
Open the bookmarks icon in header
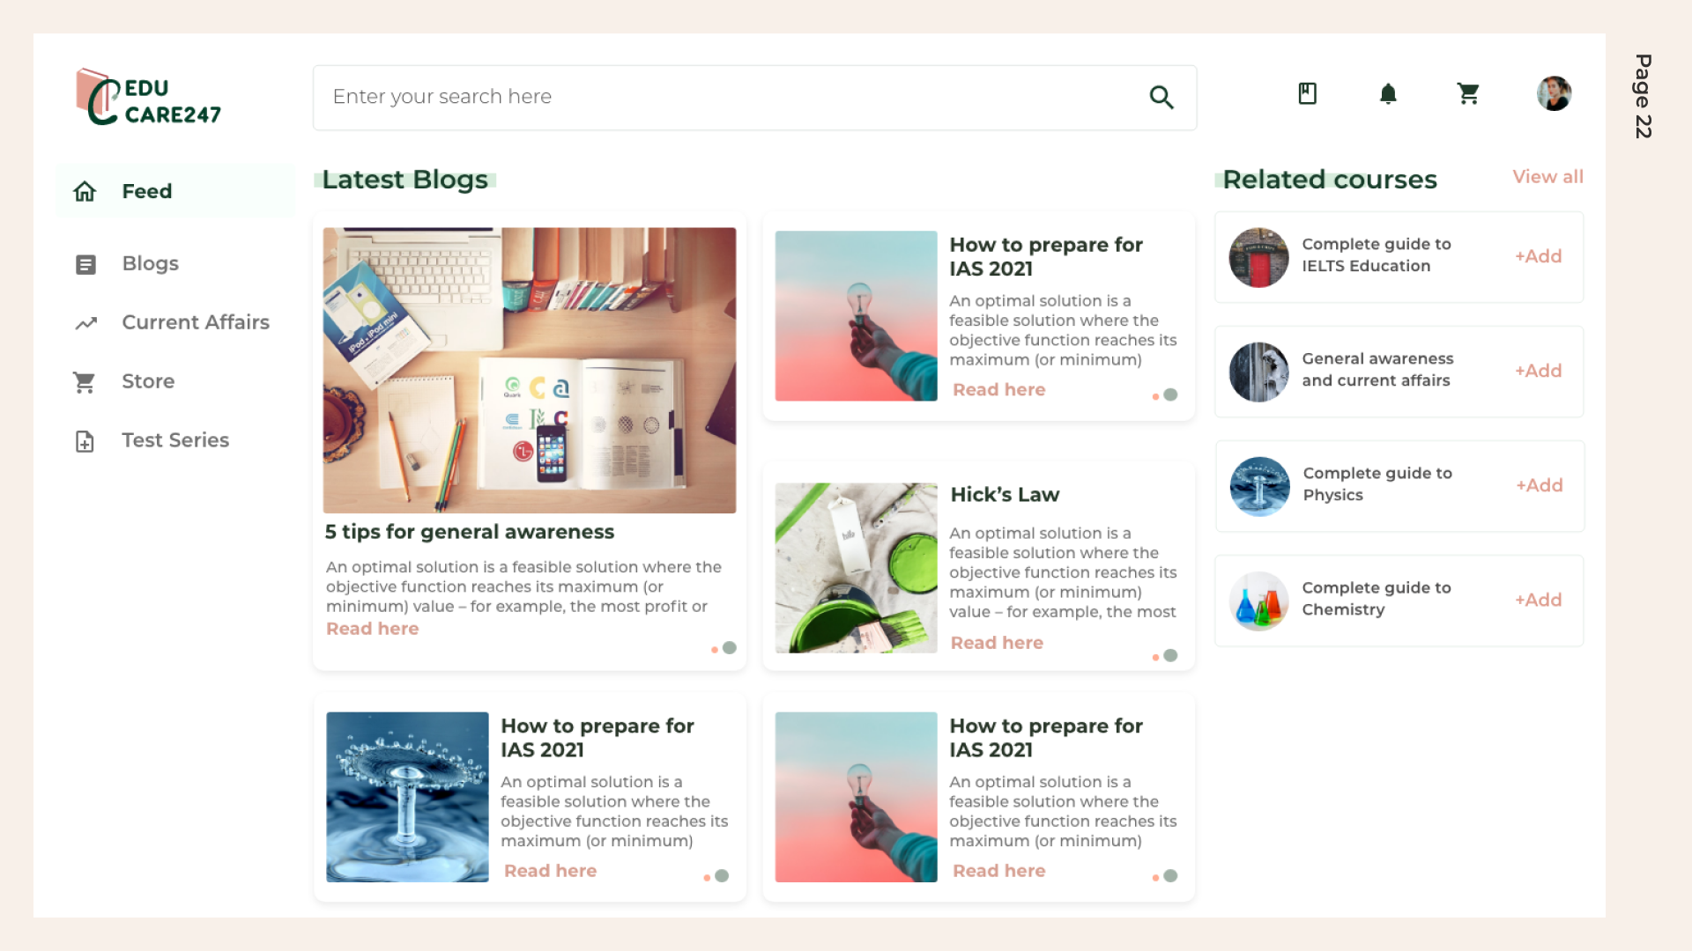tap(1307, 93)
